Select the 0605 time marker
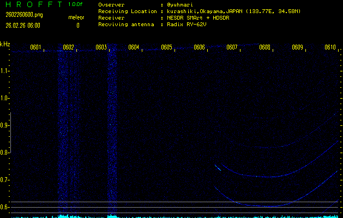The height and width of the screenshot is (218, 343). point(166,47)
